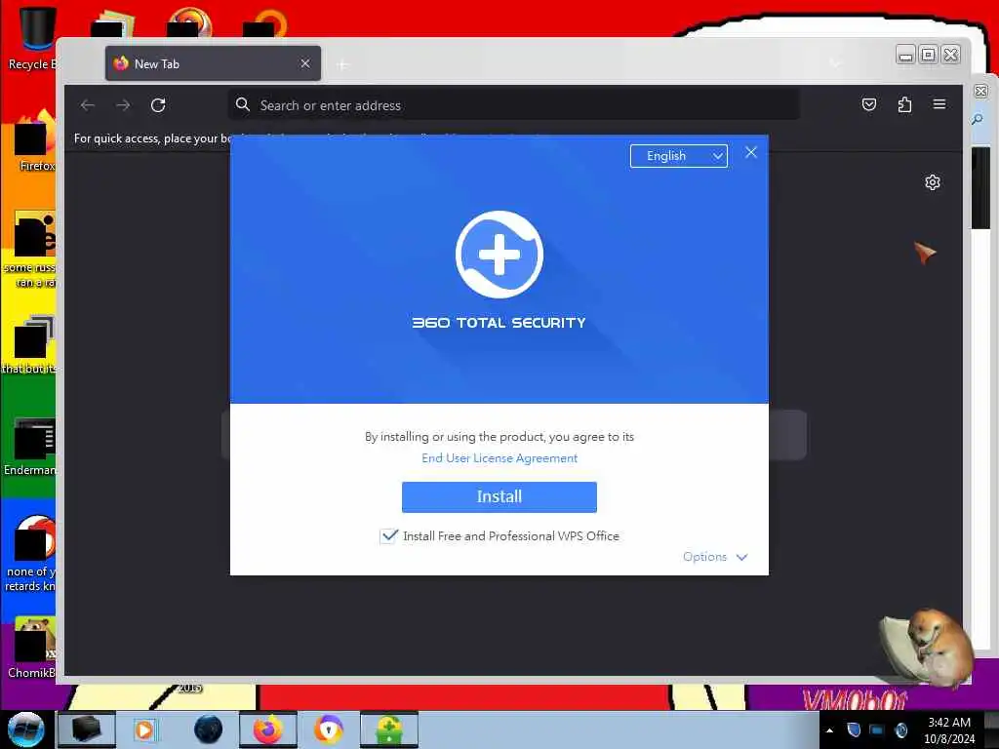Screen dimensions: 999x749
Task: Click the 'some russ' desktop icon
Action: click(x=30, y=250)
